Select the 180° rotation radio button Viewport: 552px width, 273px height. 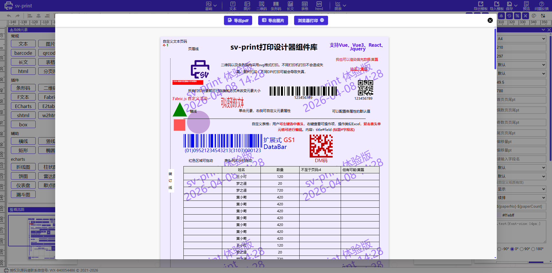[x=533, y=249]
